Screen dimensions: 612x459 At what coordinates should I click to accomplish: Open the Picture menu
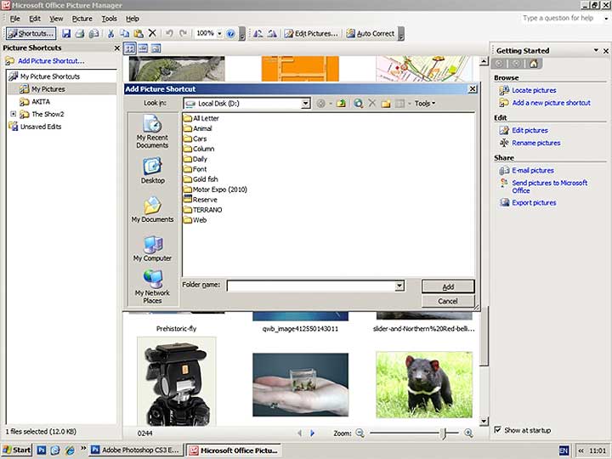pyautogui.click(x=82, y=18)
